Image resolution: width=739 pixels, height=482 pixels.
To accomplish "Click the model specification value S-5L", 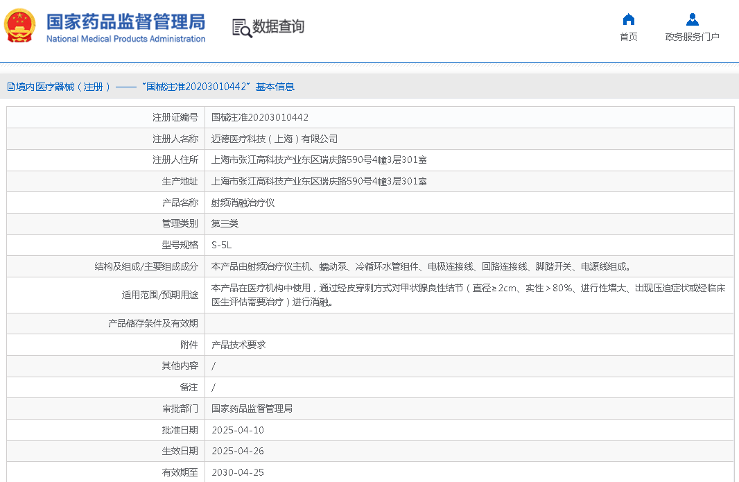I will click(x=221, y=245).
